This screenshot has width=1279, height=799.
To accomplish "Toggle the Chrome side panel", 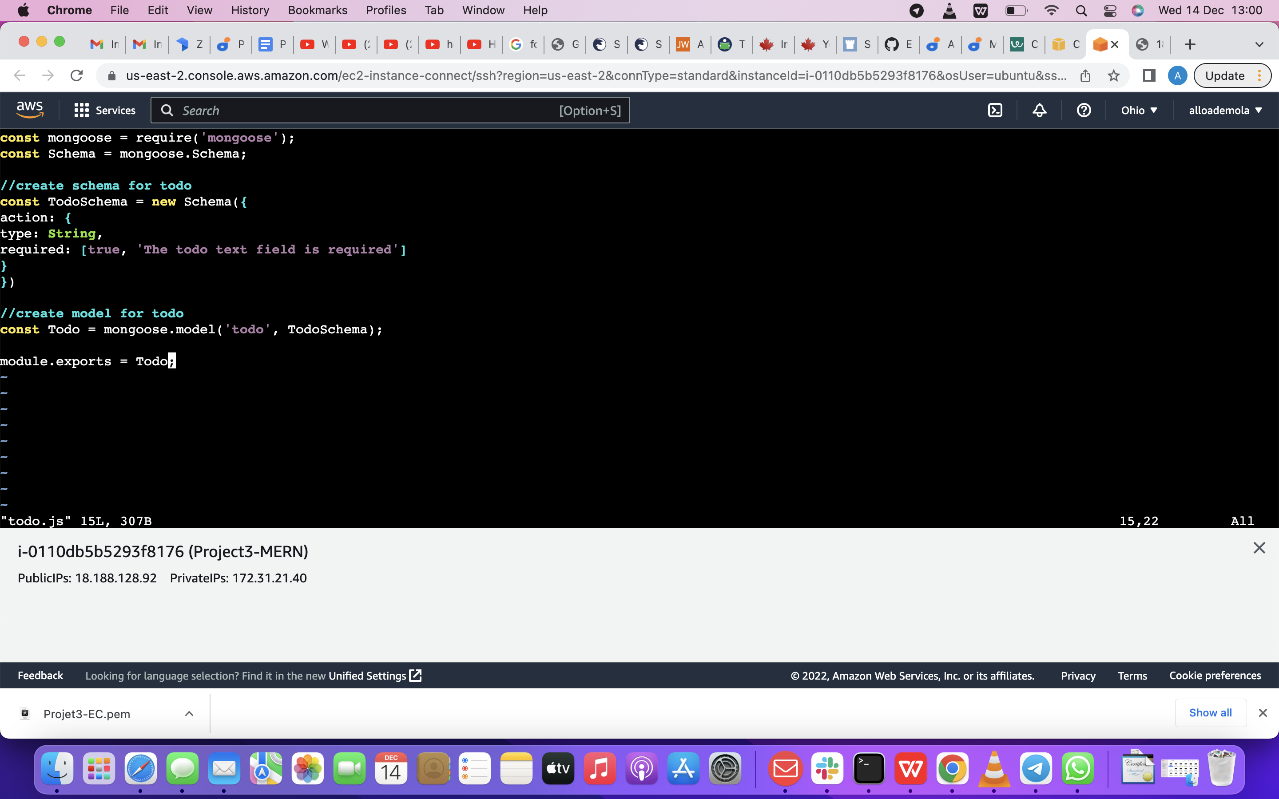I will [x=1149, y=75].
